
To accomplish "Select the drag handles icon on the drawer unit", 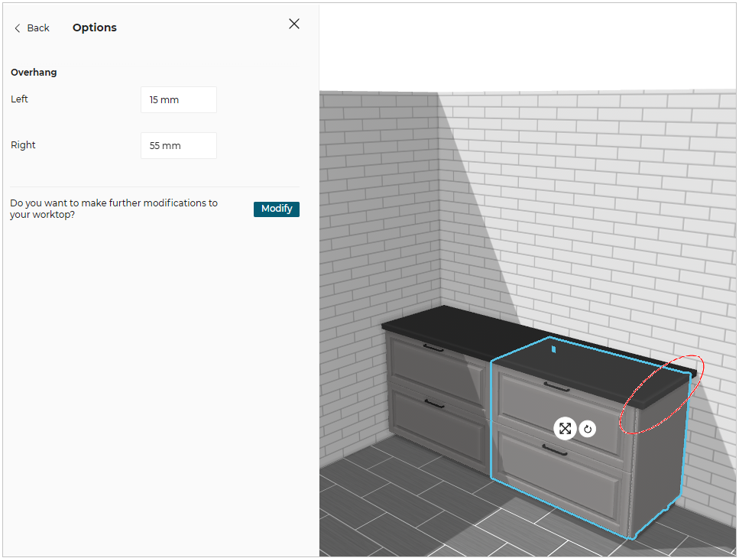I will point(565,428).
